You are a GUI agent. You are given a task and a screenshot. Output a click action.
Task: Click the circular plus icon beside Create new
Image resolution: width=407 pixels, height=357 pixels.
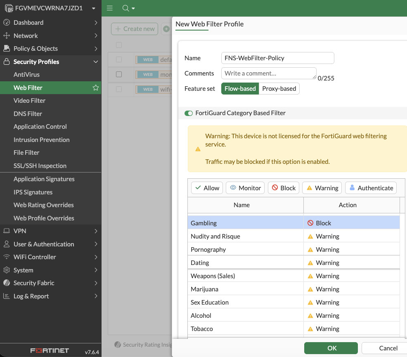pyautogui.click(x=166, y=29)
